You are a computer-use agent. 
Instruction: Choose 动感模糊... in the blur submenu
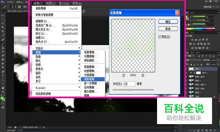pyautogui.click(x=93, y=71)
